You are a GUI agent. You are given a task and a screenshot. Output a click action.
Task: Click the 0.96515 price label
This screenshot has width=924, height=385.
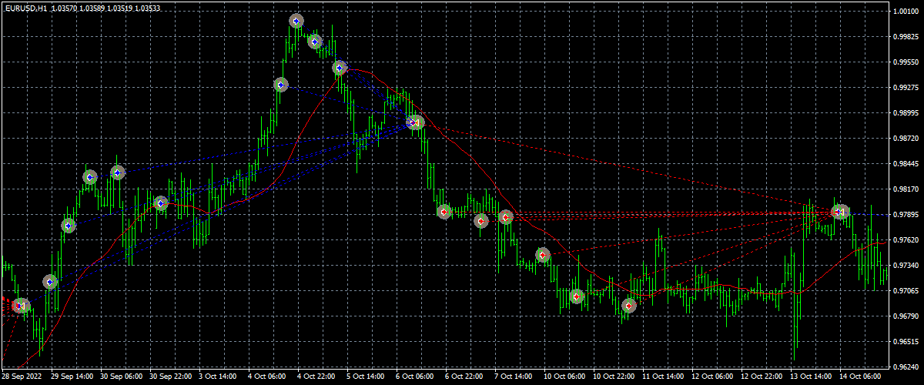click(x=905, y=342)
